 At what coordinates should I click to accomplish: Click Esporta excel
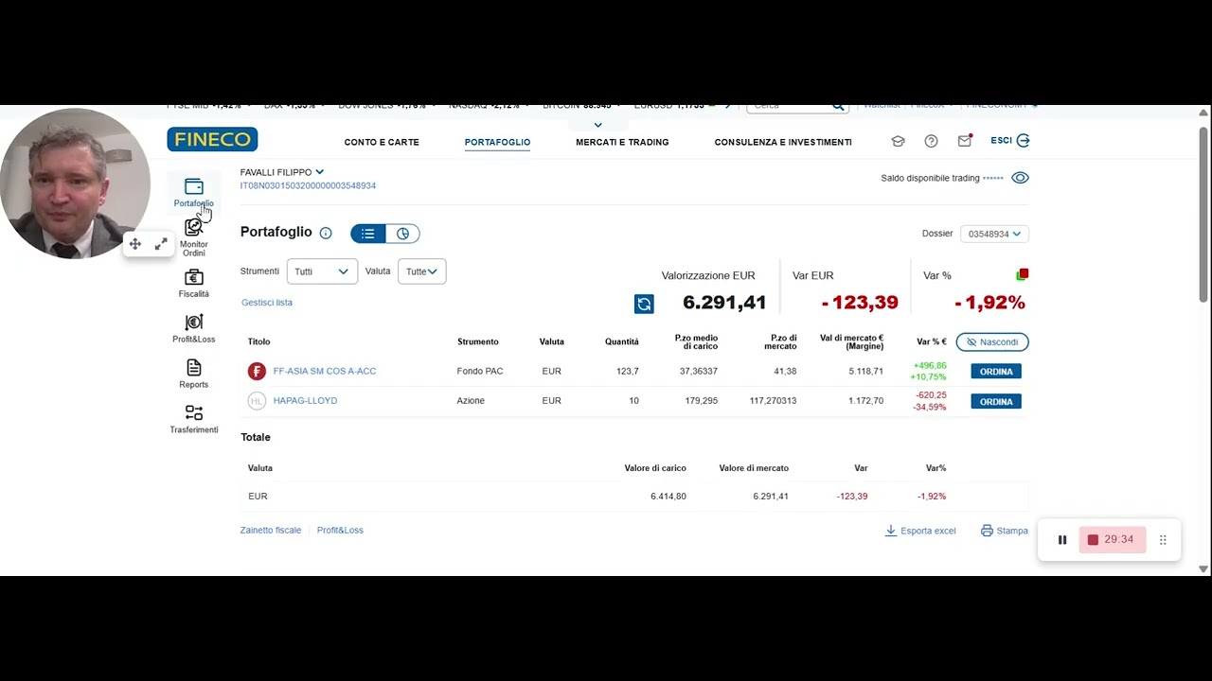click(920, 531)
